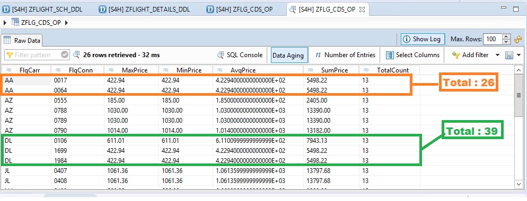Viewport: 527px width, 201px height.
Task: Select the FlgConn cell 0789
Action: coord(77,121)
